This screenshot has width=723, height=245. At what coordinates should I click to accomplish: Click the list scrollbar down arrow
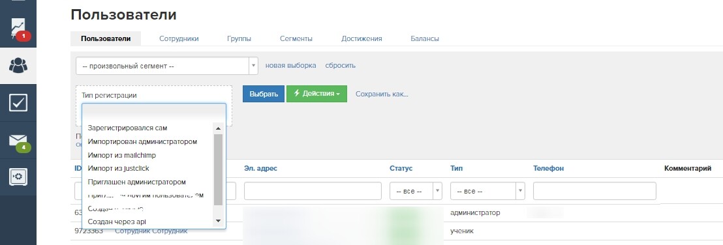coord(219,222)
